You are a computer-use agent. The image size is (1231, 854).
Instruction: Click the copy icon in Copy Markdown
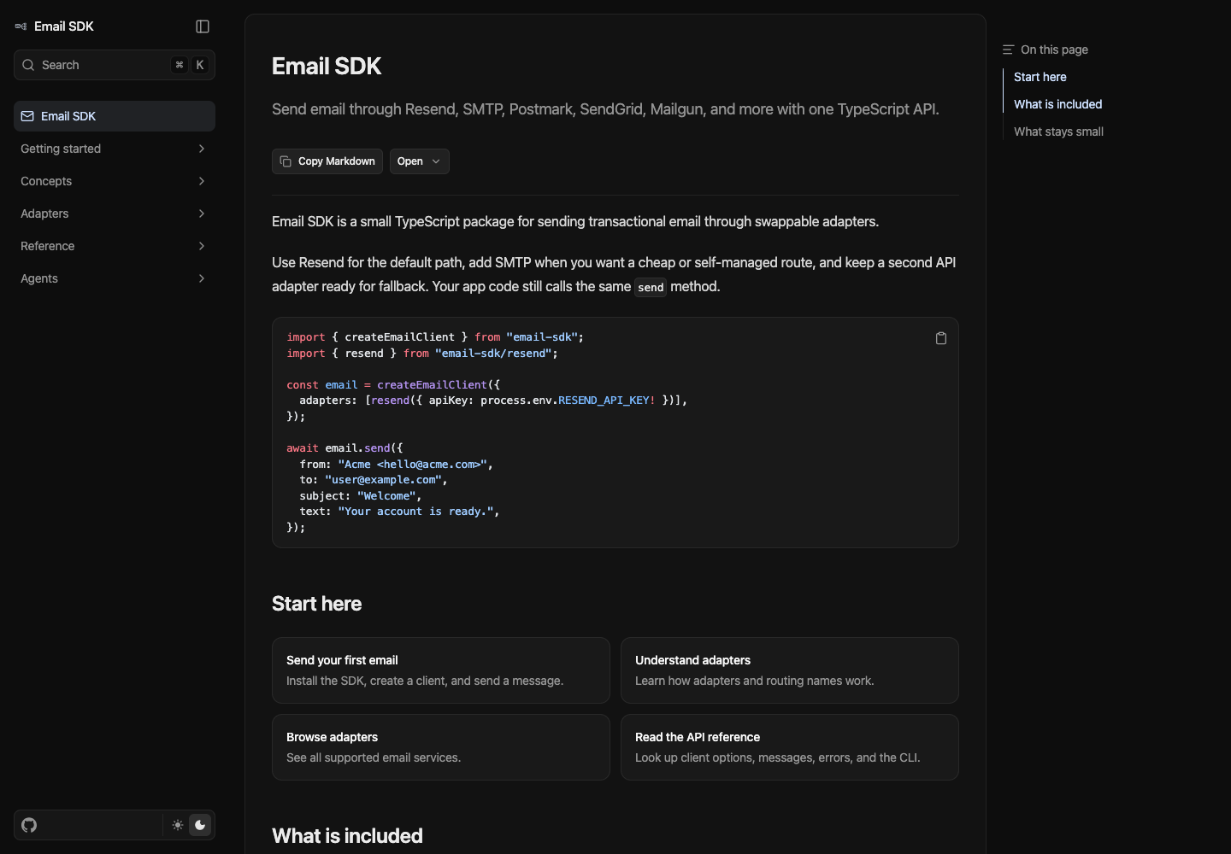click(286, 161)
